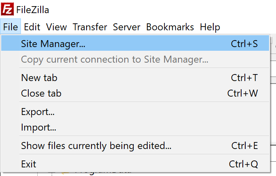This screenshot has width=276, height=176.
Task: Open Show files currently being edited
Action: 135,145
